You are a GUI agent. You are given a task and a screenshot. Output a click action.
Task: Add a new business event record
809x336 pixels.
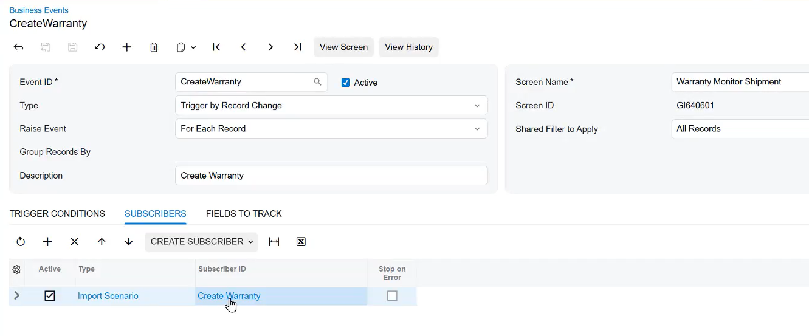click(126, 47)
